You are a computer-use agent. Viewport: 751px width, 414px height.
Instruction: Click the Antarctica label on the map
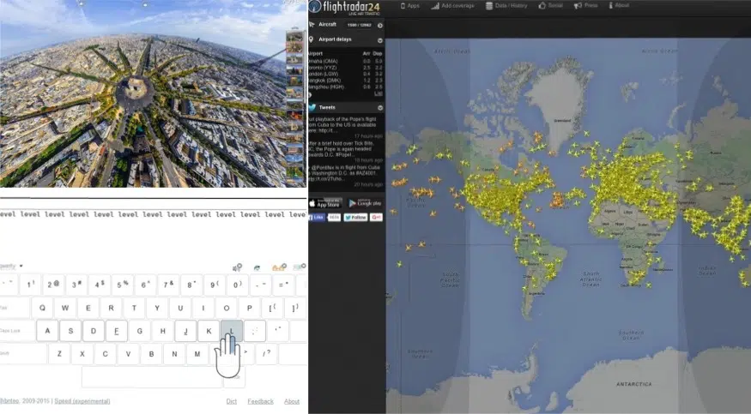[633, 384]
